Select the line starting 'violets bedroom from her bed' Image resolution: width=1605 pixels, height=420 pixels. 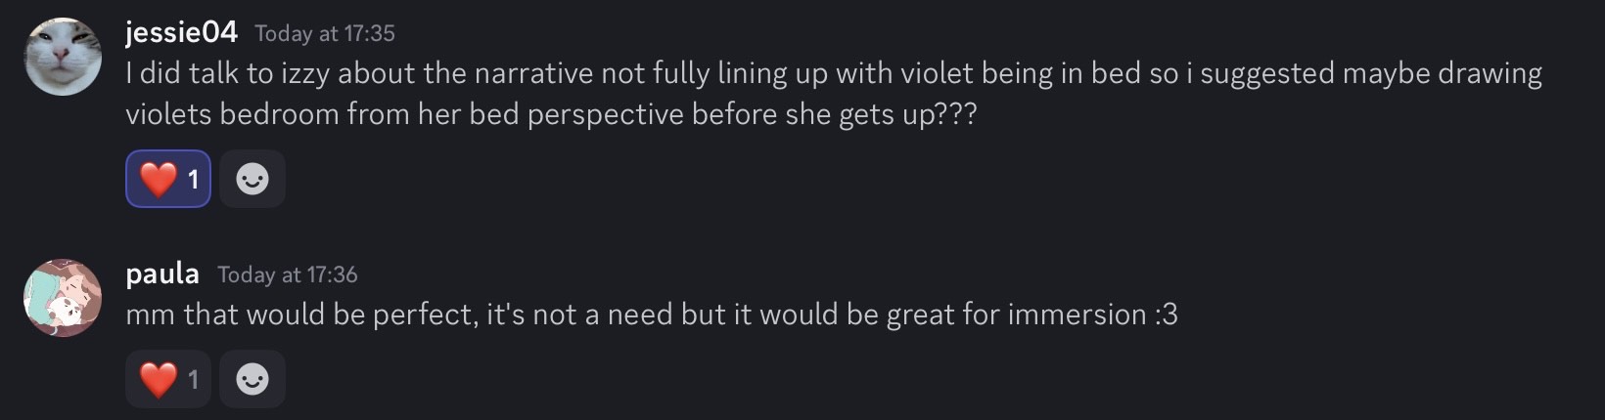tap(551, 114)
